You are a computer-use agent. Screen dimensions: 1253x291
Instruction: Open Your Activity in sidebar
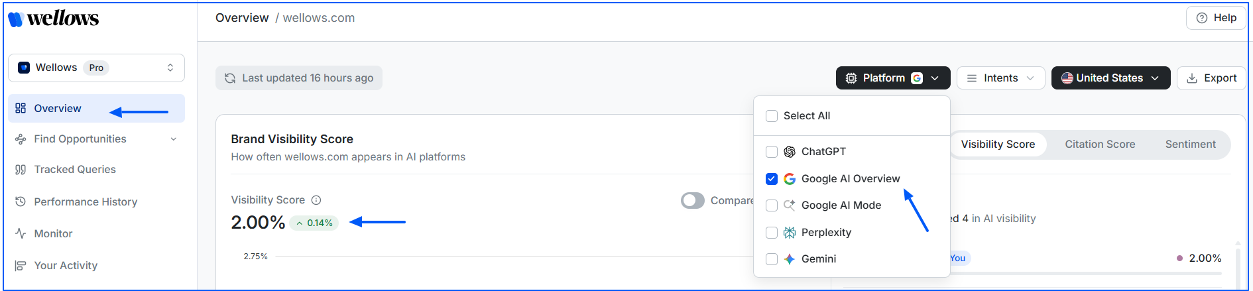coord(66,265)
